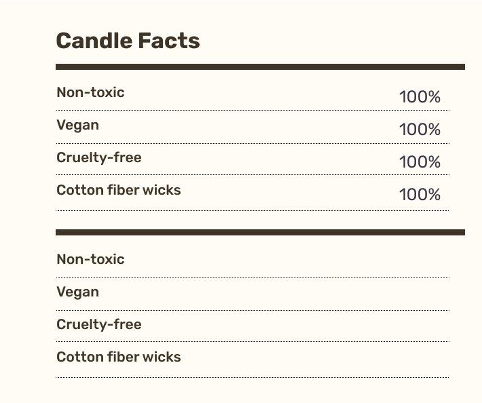This screenshot has width=482, height=403.
Task: Choose Cotton fiber wicks in list without percentages
Action: point(119,357)
